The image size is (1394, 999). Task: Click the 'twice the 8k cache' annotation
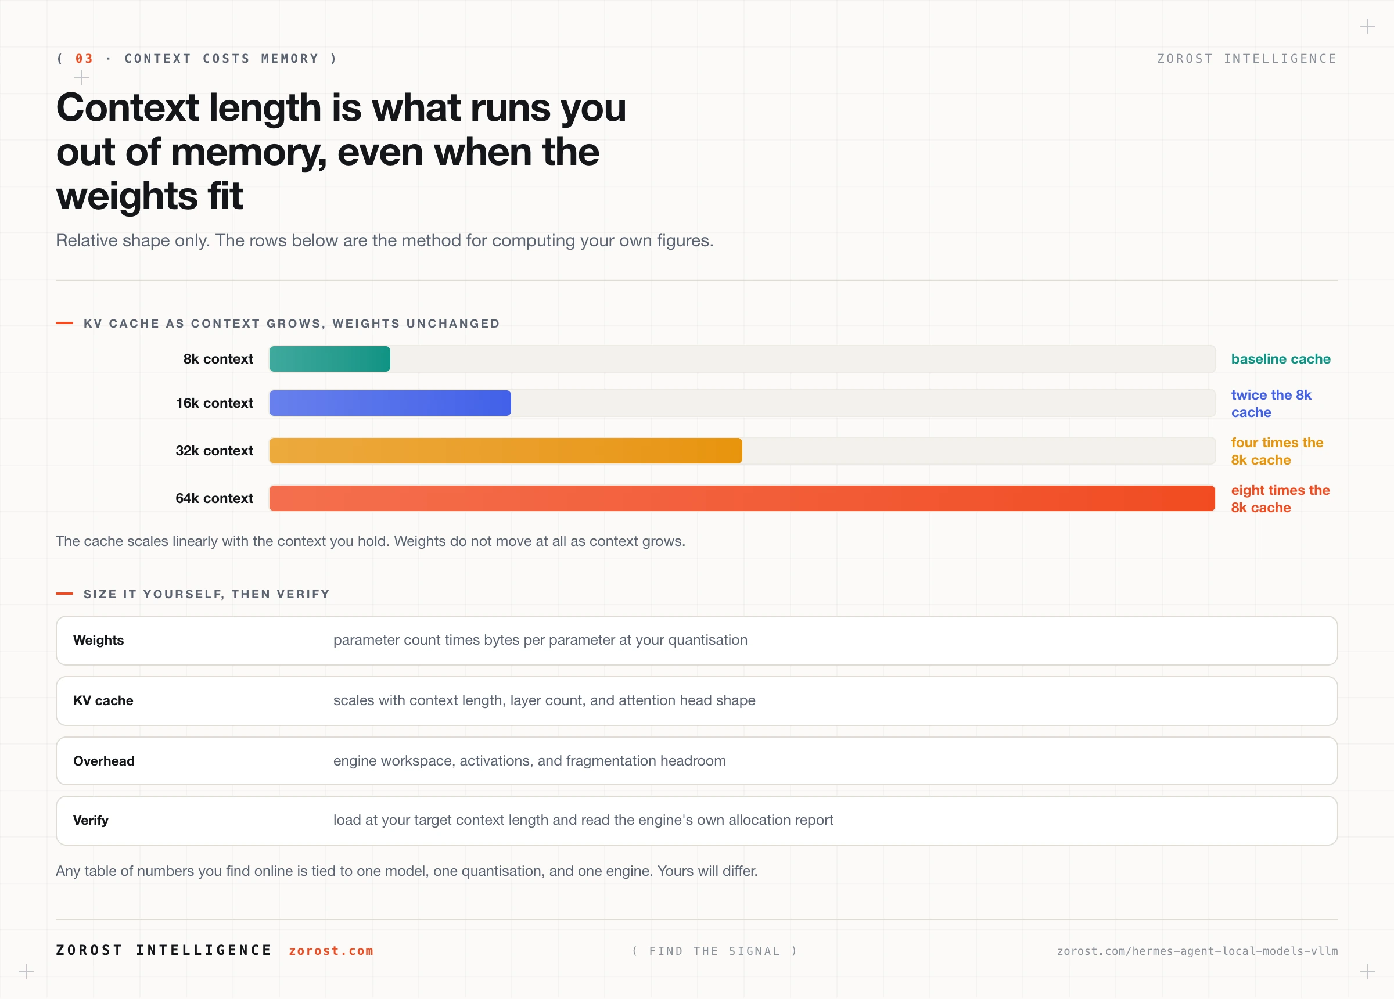click(1270, 403)
